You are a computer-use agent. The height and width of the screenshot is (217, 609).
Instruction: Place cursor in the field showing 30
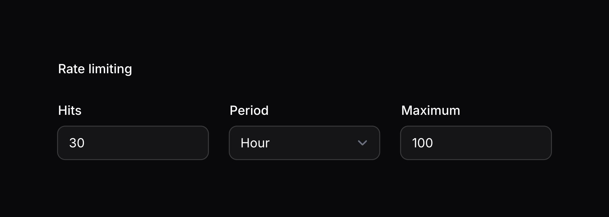point(133,143)
